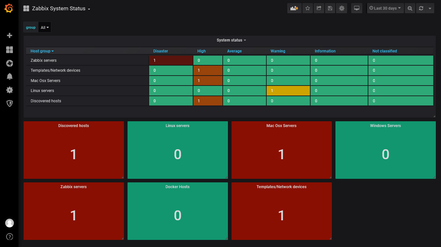441x247 pixels.
Task: Open the Dashboards icon in sidebar
Action: (9, 50)
